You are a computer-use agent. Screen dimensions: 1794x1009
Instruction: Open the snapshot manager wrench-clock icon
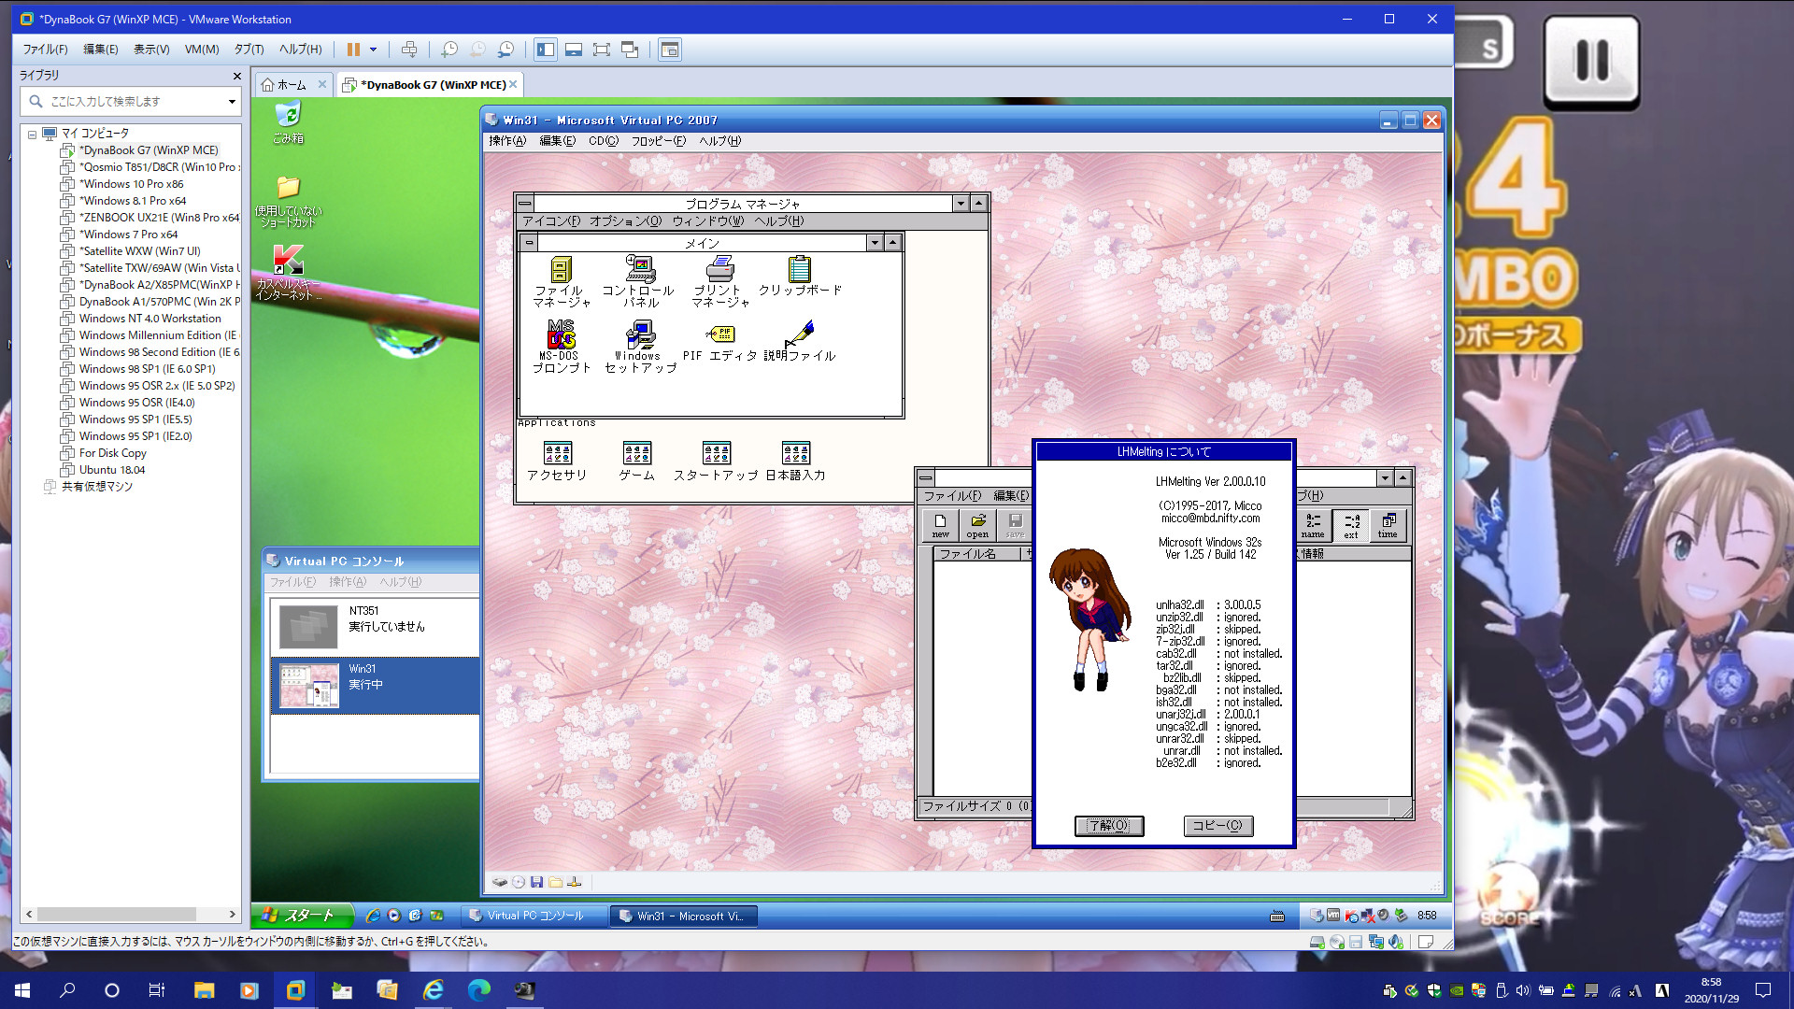click(x=505, y=50)
